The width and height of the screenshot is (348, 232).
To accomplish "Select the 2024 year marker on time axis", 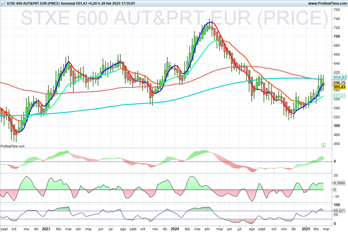I will coord(175,229).
